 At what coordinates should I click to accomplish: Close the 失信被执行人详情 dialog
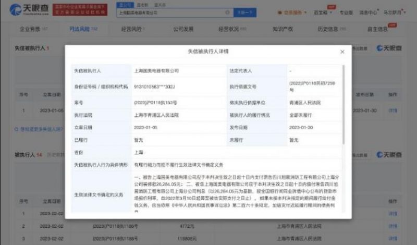click(x=342, y=52)
